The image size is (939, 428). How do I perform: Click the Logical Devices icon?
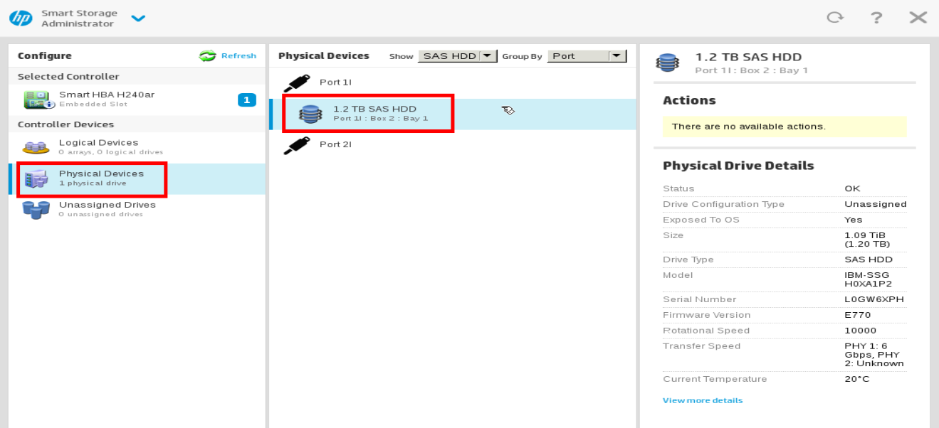36,147
